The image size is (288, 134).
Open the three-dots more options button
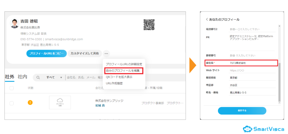point(107,54)
